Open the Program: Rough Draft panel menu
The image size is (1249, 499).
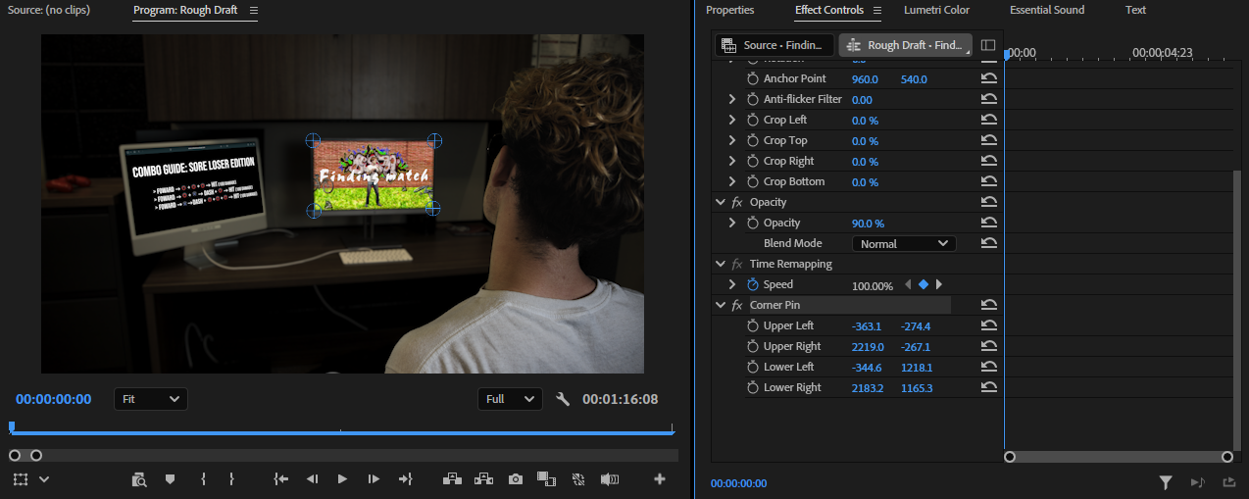click(254, 11)
